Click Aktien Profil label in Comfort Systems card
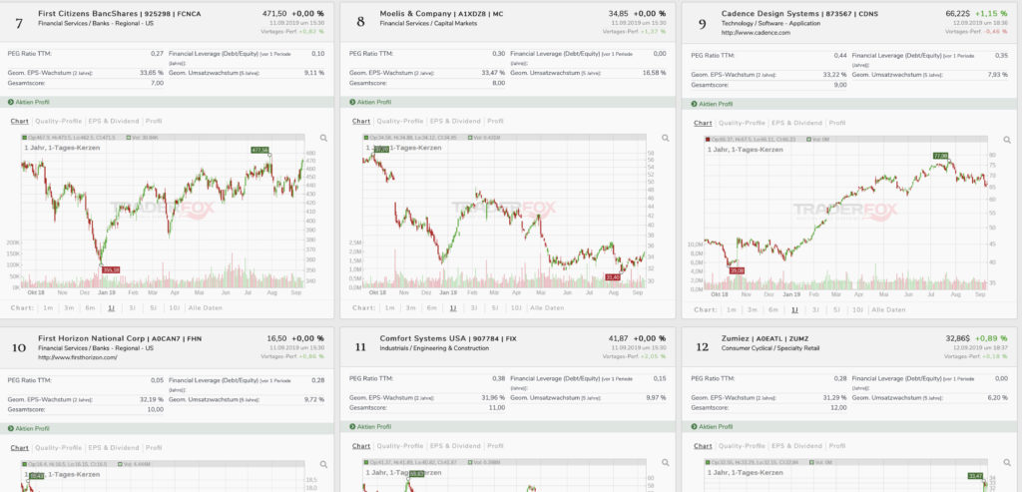The width and height of the screenshot is (1022, 492). coord(375,427)
